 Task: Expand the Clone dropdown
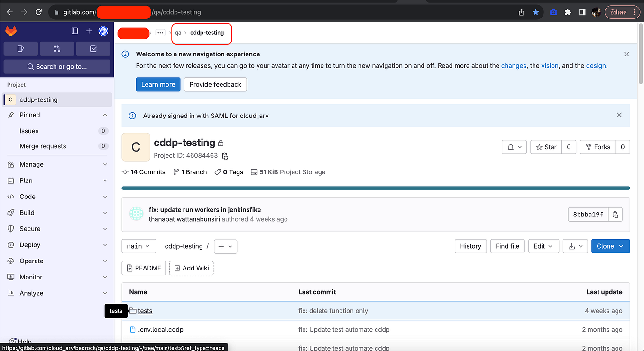(x=610, y=246)
